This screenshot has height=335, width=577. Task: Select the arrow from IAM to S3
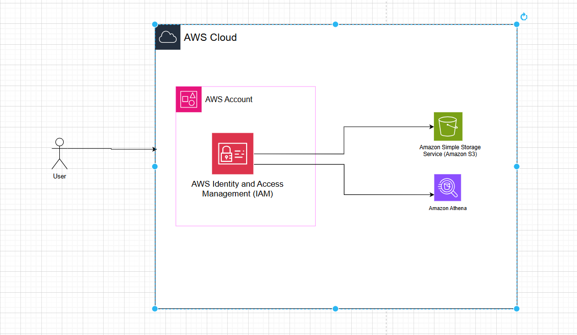coord(344,140)
